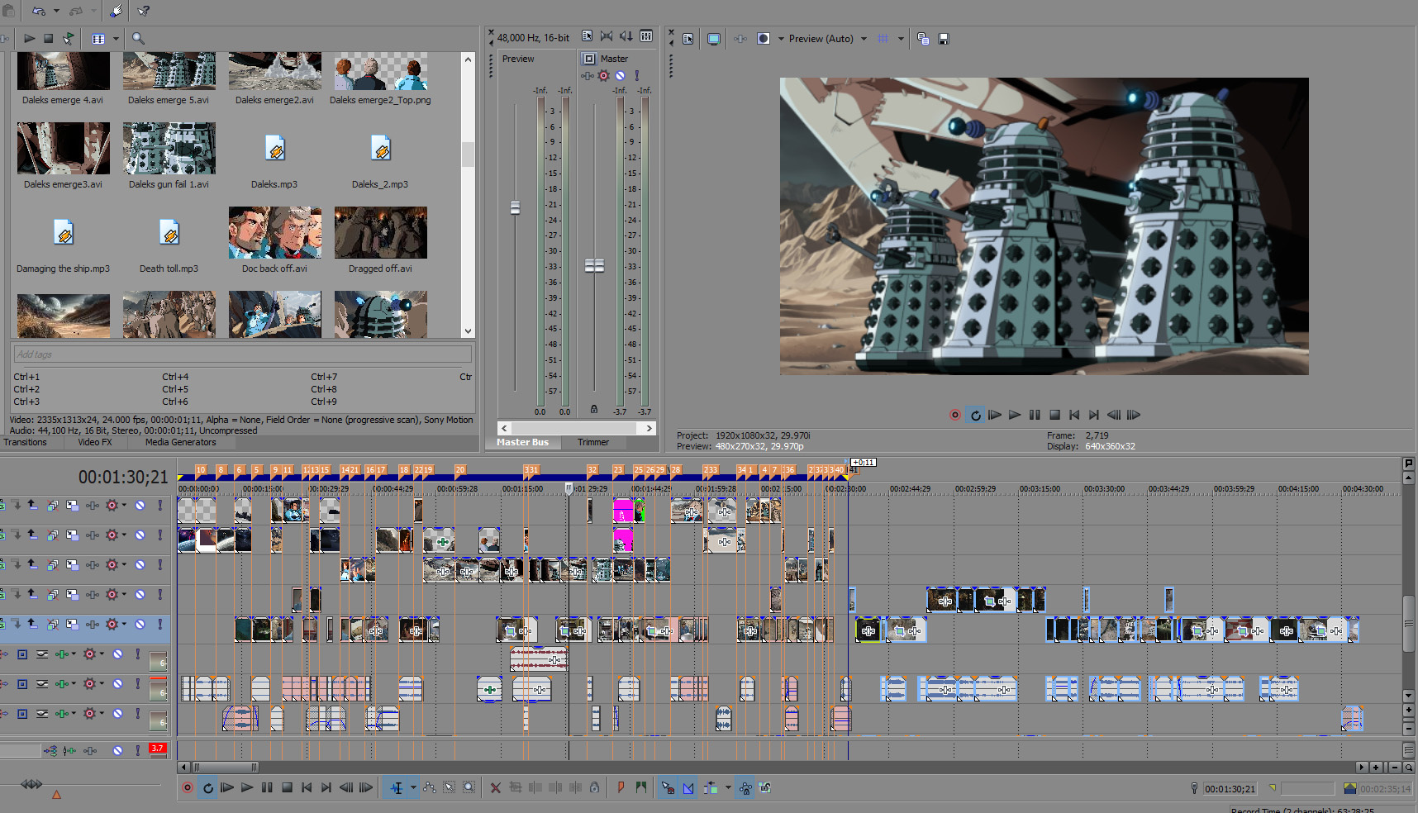
Task: Open audio properties beside 48,000 Hz label
Action: (587, 36)
